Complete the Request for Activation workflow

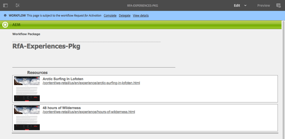(x=110, y=16)
